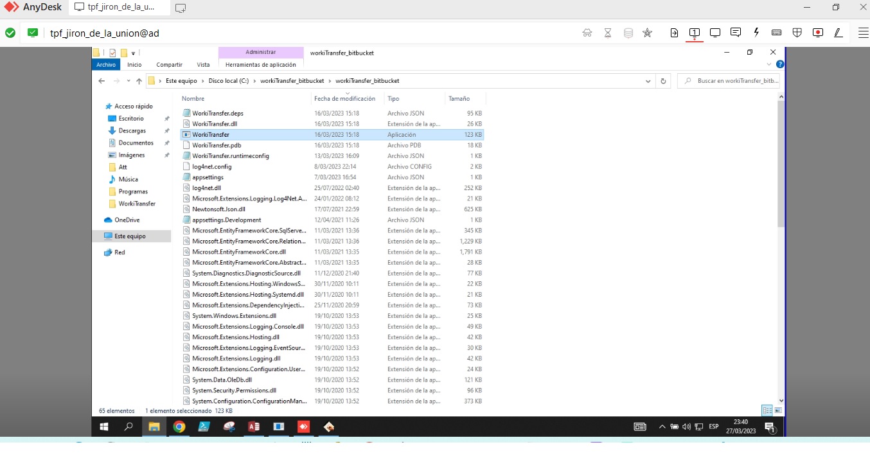Open remote notification center icon
Screen dimensions: 870x474
click(770, 426)
